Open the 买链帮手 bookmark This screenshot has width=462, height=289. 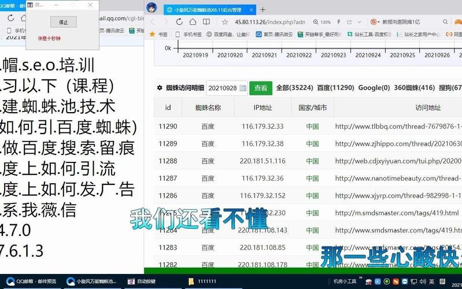[320, 35]
